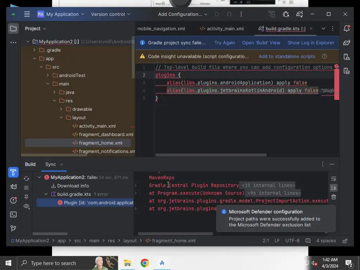Expand the androidTest folder

(x=47, y=75)
